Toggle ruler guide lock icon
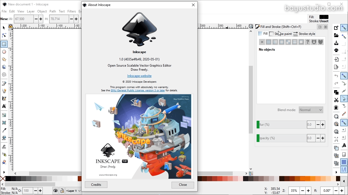This screenshot has height=195, width=348. click(10, 26)
